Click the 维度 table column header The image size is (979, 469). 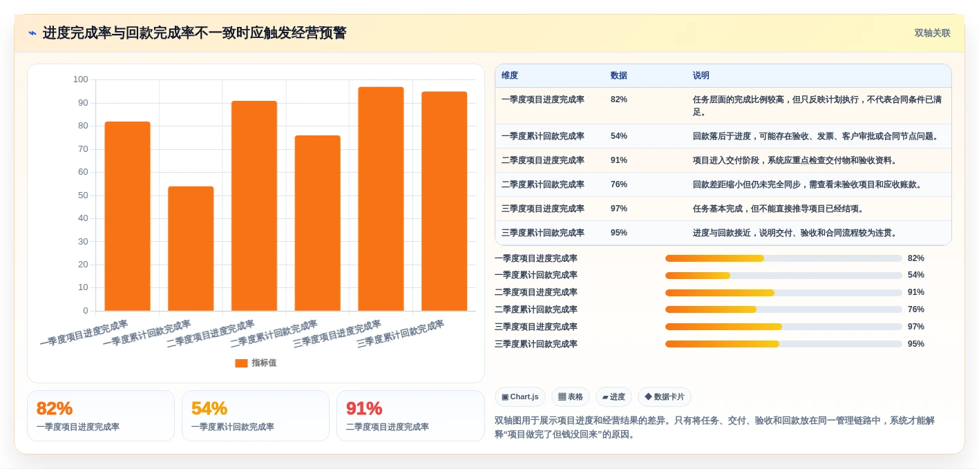(x=510, y=76)
